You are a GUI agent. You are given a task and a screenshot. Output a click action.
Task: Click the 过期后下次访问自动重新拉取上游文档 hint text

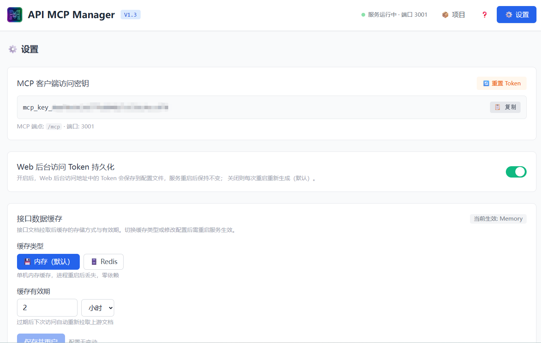(65, 322)
